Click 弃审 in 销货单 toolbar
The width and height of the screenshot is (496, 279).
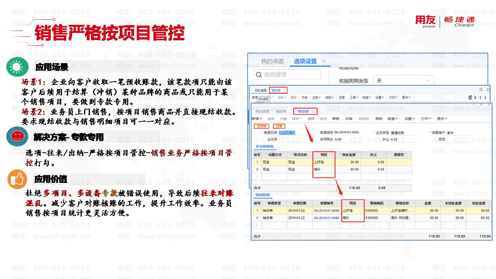point(305,97)
